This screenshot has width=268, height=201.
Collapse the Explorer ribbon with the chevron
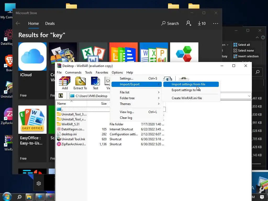[x=257, y=37]
